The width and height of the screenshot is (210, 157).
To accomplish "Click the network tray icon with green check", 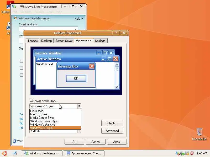I will pos(182,153).
